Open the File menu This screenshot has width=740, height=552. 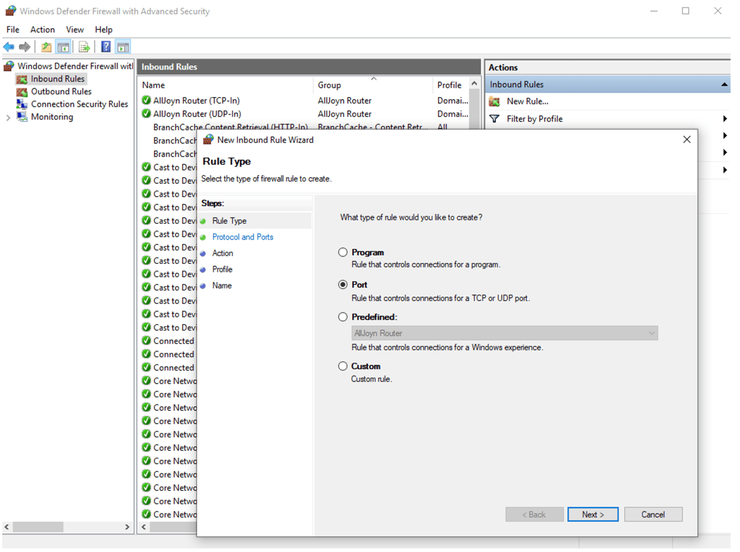click(x=13, y=30)
